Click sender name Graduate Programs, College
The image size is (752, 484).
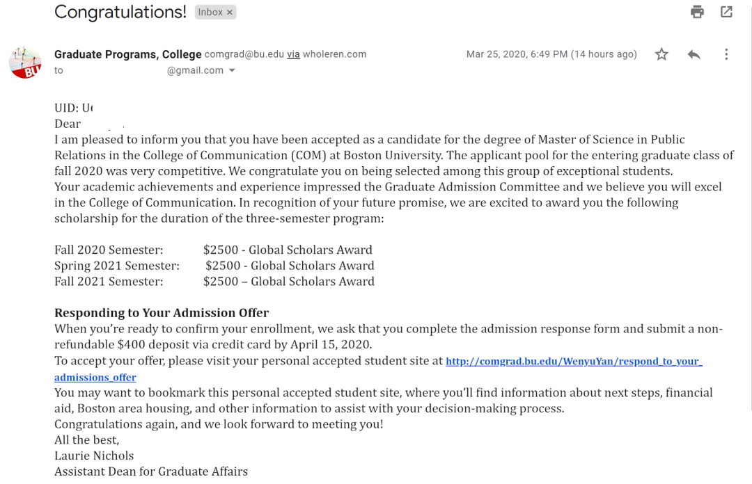(127, 54)
